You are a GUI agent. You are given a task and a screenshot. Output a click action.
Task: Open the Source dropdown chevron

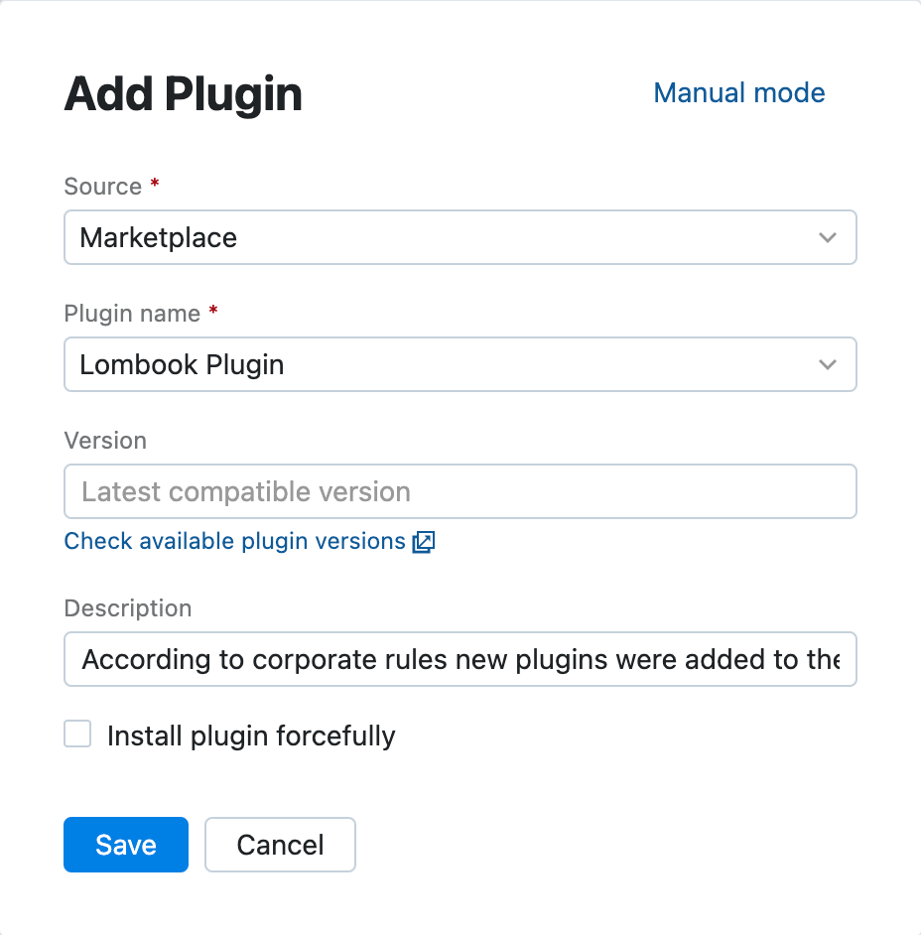click(x=827, y=237)
